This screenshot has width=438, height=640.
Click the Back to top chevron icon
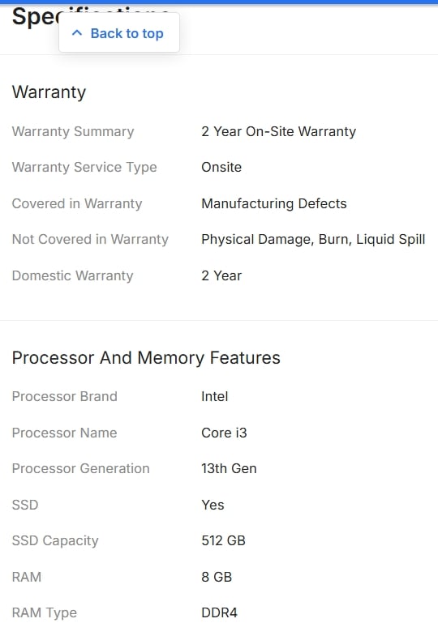point(77,33)
